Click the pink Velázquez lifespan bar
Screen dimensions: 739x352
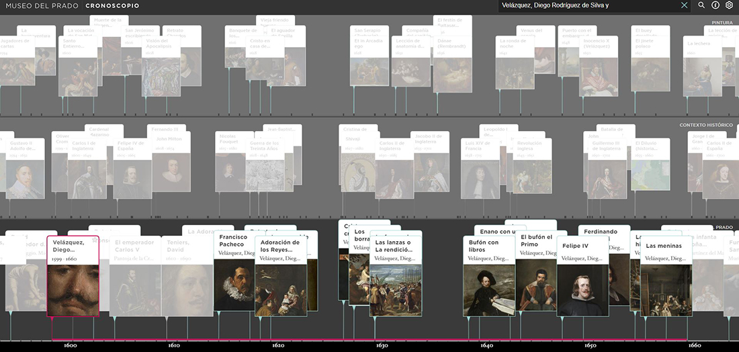(369, 340)
